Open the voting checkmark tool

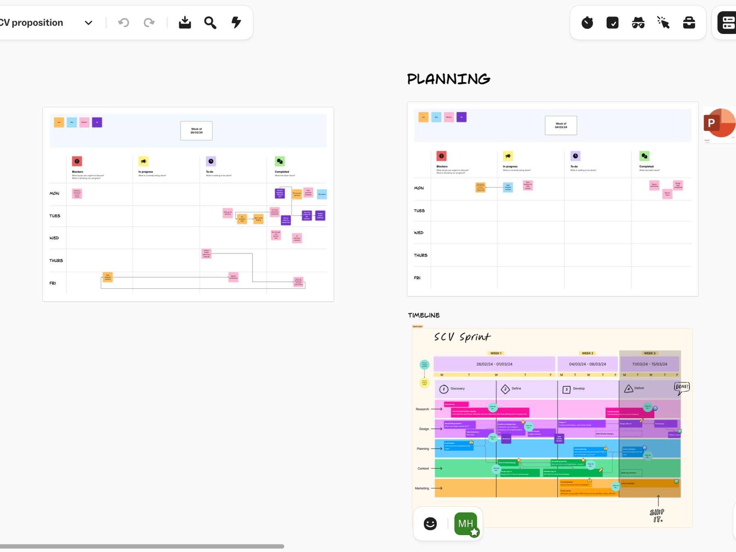pyautogui.click(x=613, y=22)
